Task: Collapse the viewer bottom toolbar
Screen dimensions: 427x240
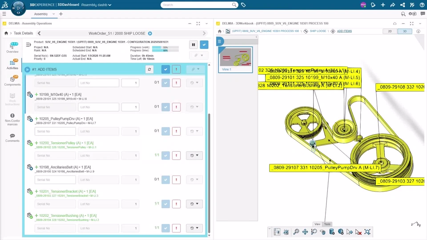Action: 270,229
